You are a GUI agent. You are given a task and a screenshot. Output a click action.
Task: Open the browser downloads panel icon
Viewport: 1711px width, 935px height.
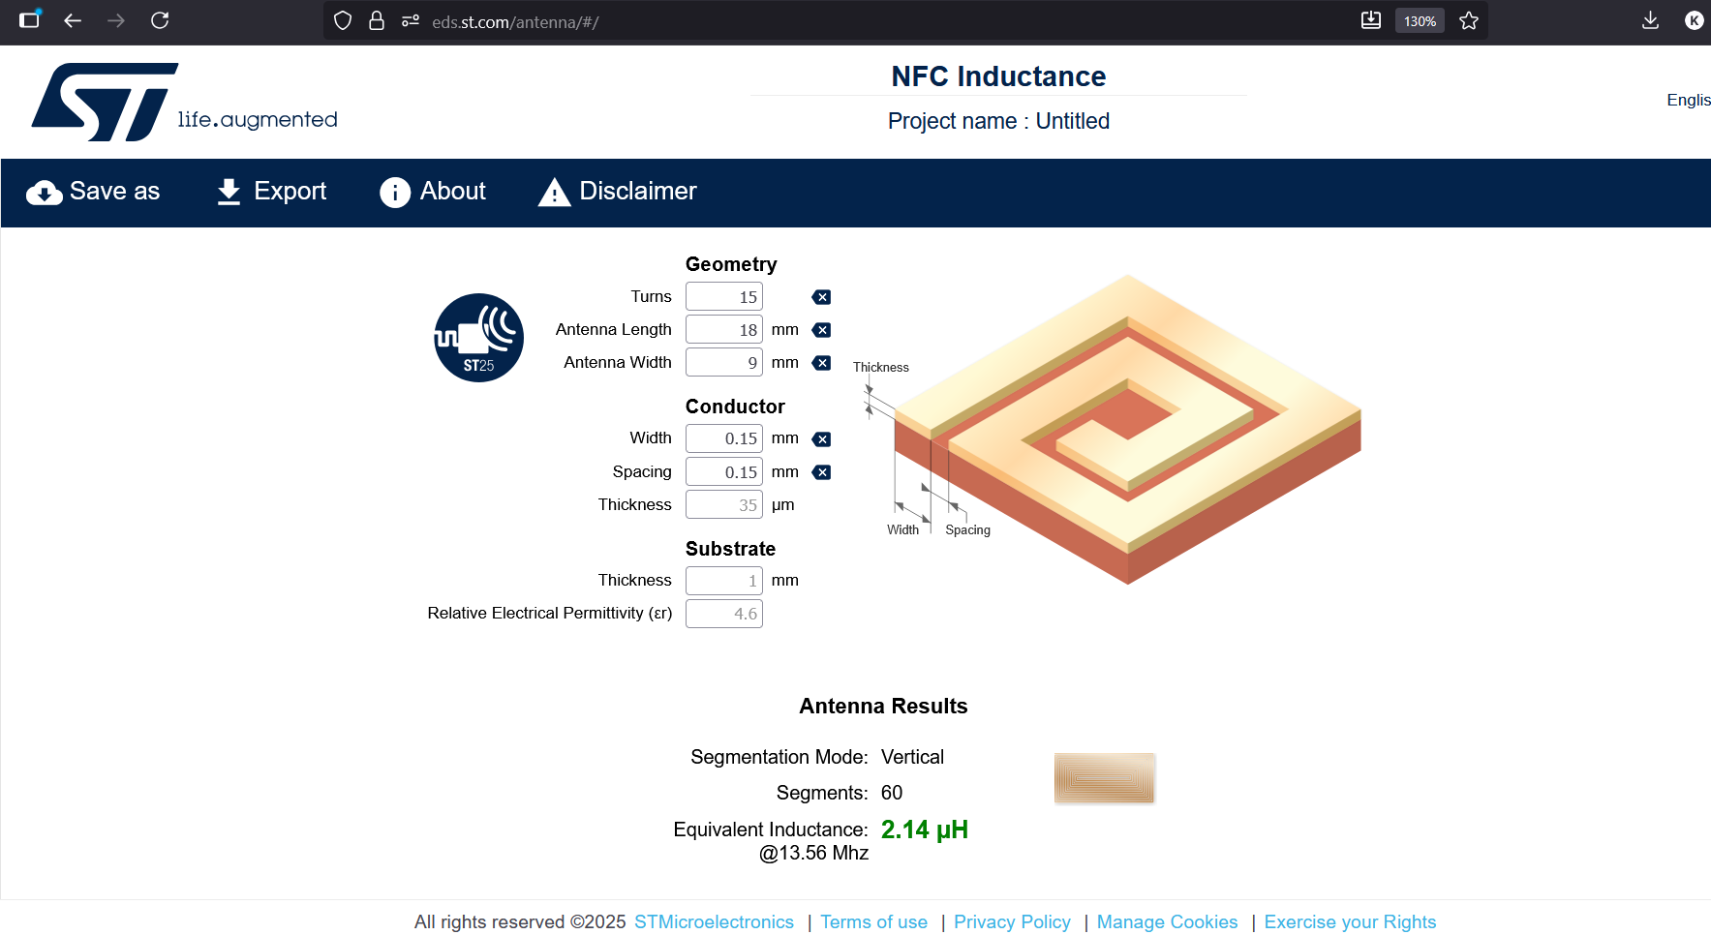(1650, 20)
